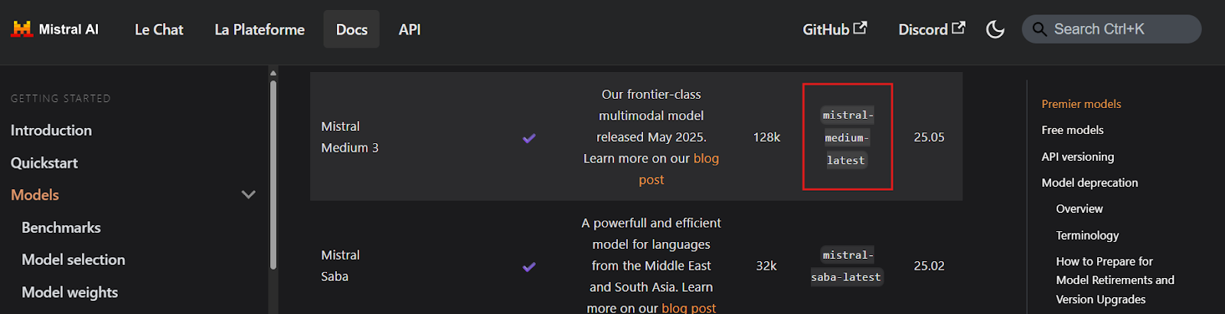Click the Mistral Medium 3 checkmark icon

tap(529, 138)
